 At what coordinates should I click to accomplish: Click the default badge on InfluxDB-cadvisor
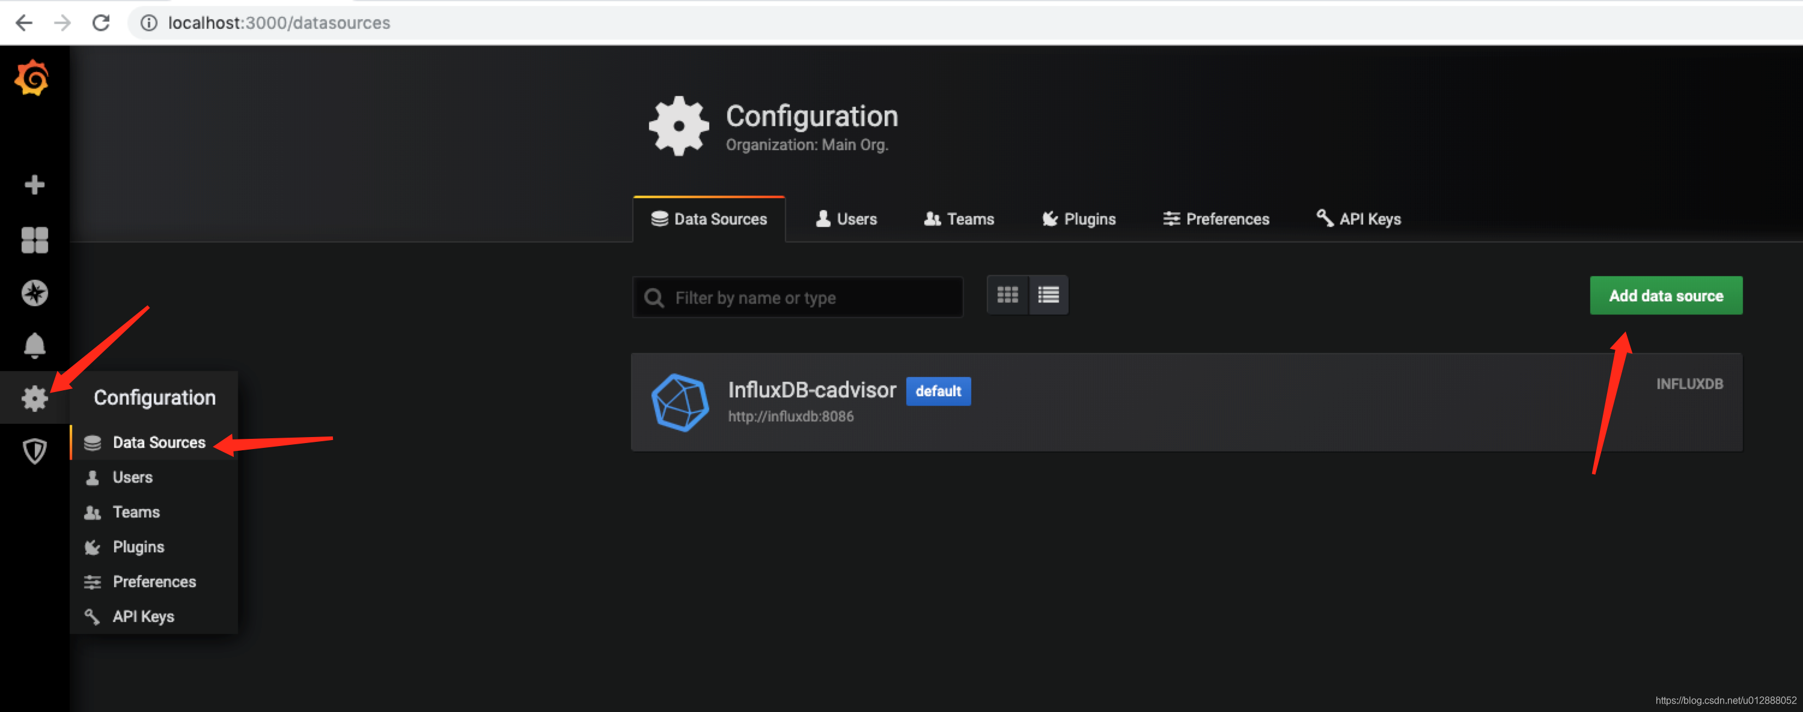point(938,391)
